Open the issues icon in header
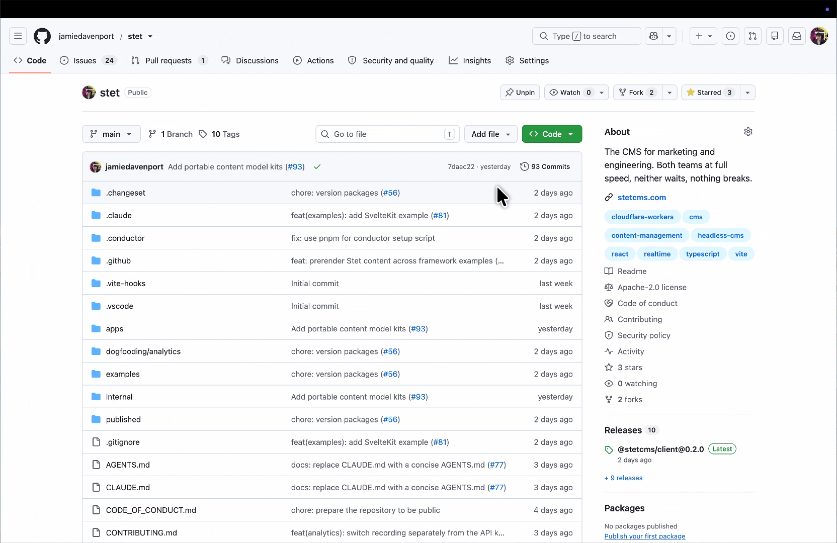This screenshot has width=837, height=543. [x=730, y=36]
